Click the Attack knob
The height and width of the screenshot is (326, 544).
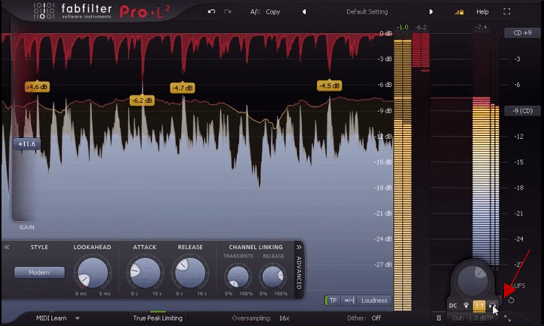click(x=145, y=273)
